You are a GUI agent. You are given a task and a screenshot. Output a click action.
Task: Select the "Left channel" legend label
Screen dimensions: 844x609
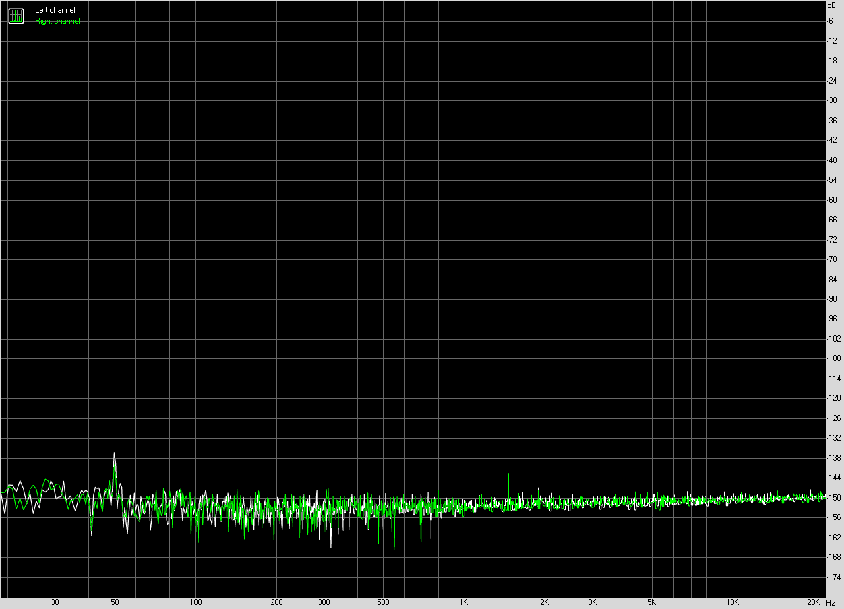coord(55,10)
